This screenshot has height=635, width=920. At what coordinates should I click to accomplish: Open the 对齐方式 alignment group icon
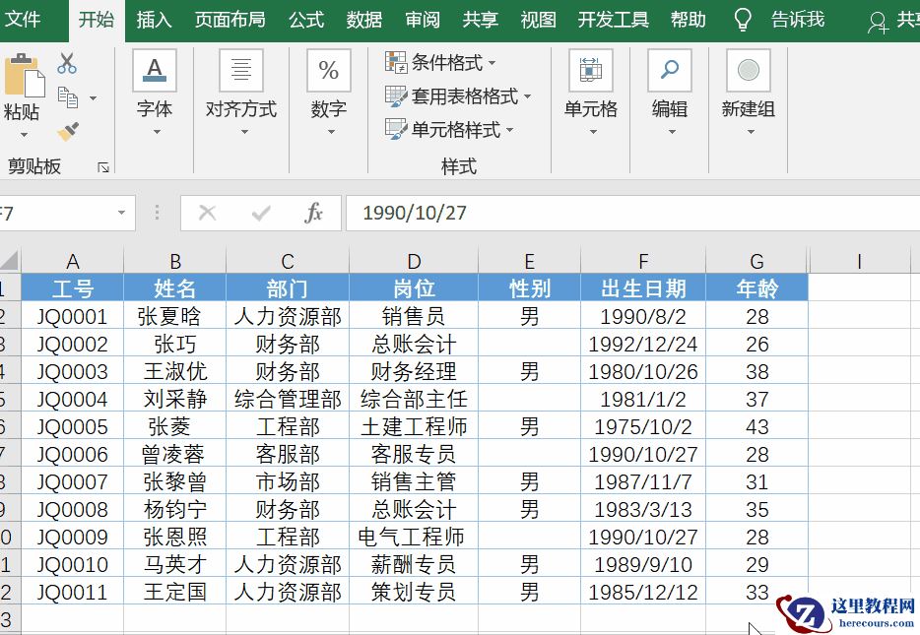[241, 70]
